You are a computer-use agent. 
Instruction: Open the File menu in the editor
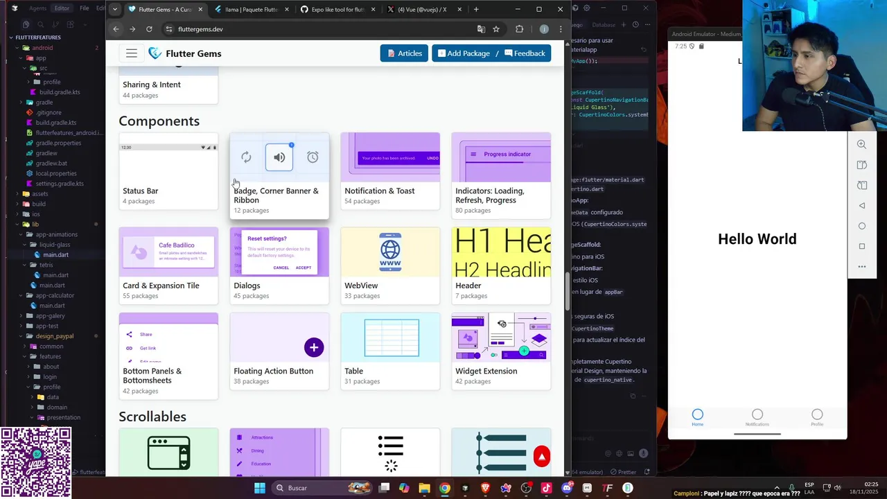click(84, 8)
